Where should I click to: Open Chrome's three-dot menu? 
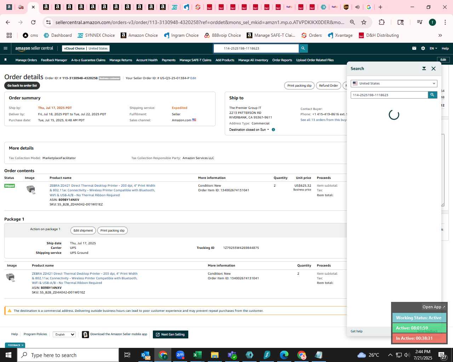(445, 22)
